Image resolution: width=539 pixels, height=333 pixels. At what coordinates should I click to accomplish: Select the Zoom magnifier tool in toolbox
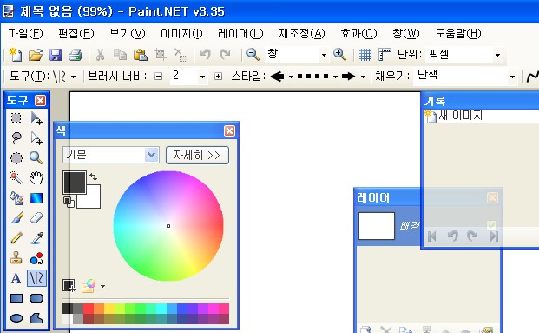[x=36, y=158]
